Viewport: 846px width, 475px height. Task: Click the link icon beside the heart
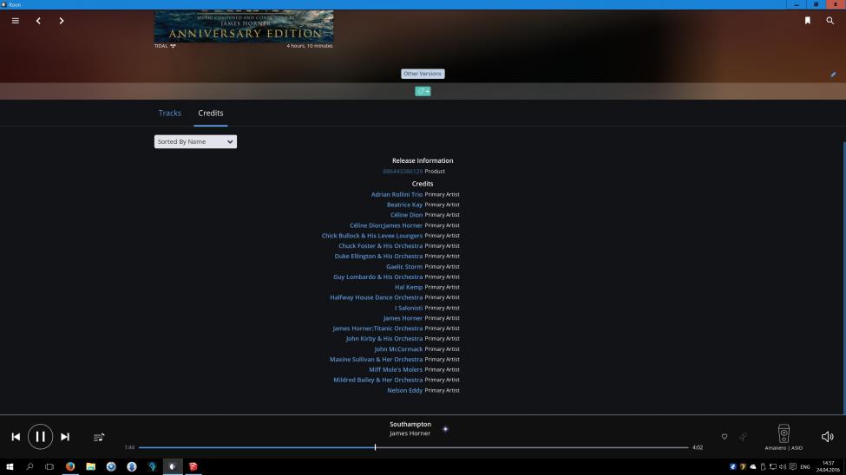pyautogui.click(x=743, y=437)
